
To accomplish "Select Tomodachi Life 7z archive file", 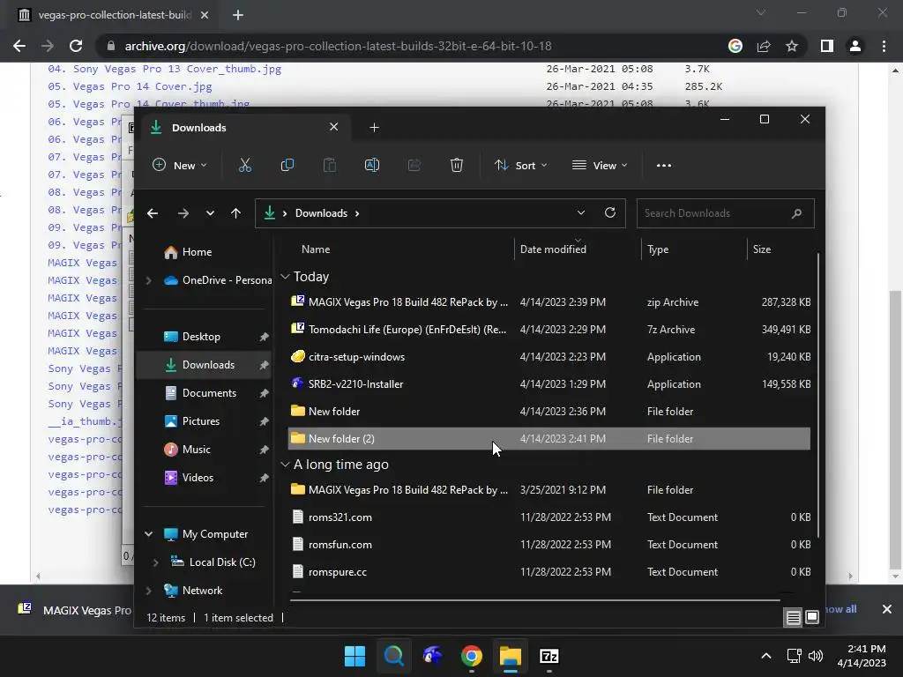I will (549, 330).
